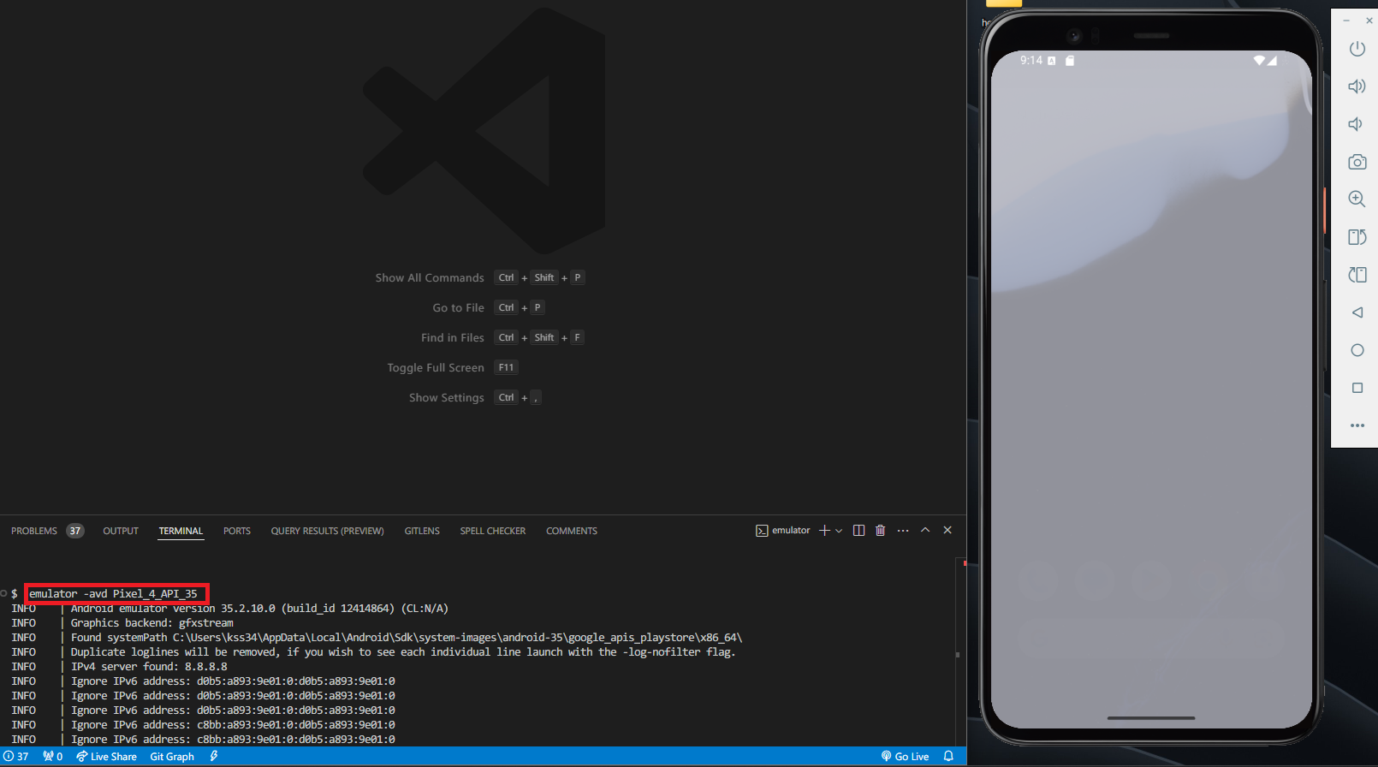Image resolution: width=1378 pixels, height=767 pixels.
Task: Open QUERY RESULTS (PREVIEW) tab
Action: pos(327,531)
